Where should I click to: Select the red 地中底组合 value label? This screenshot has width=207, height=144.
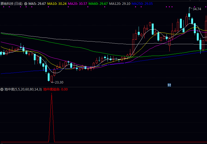[x=55, y=89]
